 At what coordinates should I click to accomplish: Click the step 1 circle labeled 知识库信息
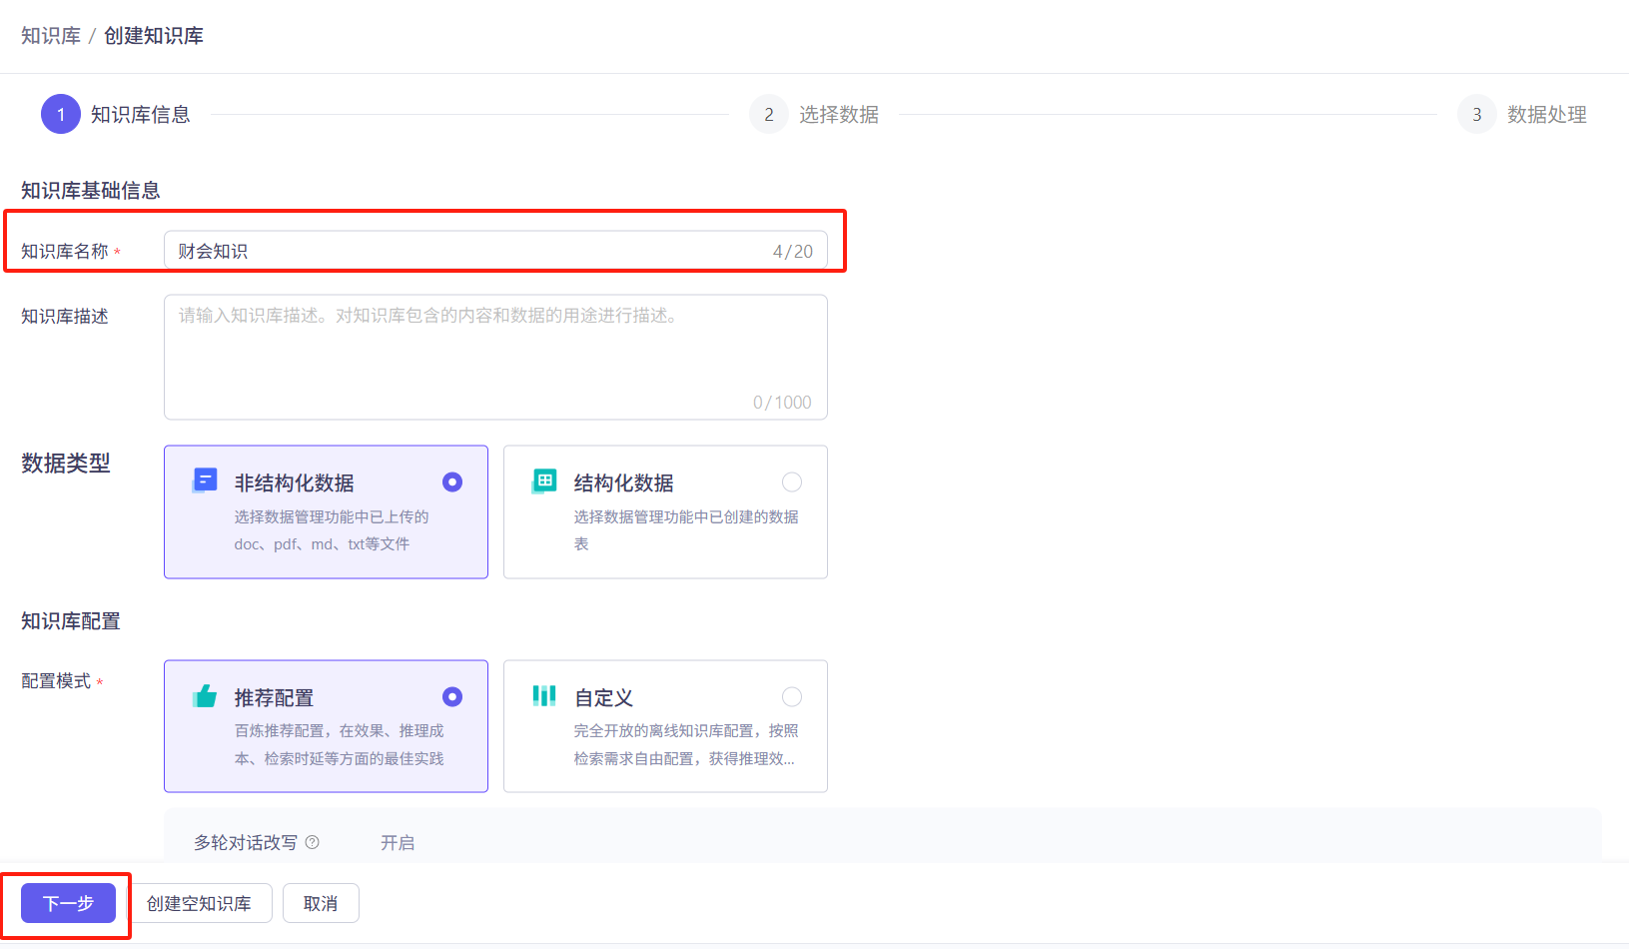(60, 114)
